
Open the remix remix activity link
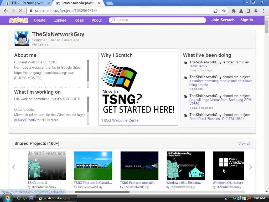(198, 66)
